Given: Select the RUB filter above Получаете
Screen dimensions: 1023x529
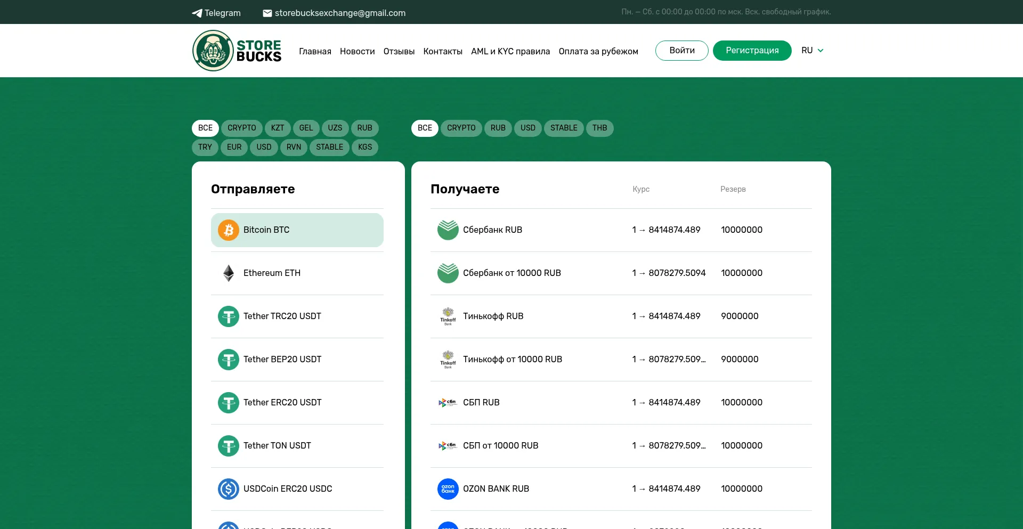Looking at the screenshot, I should (498, 128).
